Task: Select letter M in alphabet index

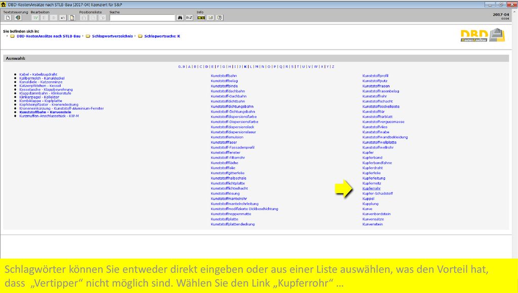Action: click(256, 67)
